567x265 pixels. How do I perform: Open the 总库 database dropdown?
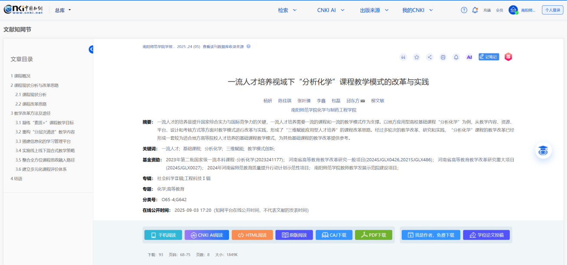tap(63, 10)
